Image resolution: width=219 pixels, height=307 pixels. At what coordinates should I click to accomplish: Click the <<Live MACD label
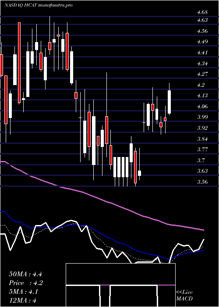[x=184, y=296]
